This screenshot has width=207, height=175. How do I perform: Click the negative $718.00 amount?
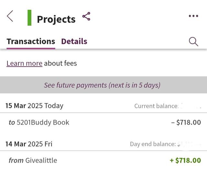click(186, 122)
